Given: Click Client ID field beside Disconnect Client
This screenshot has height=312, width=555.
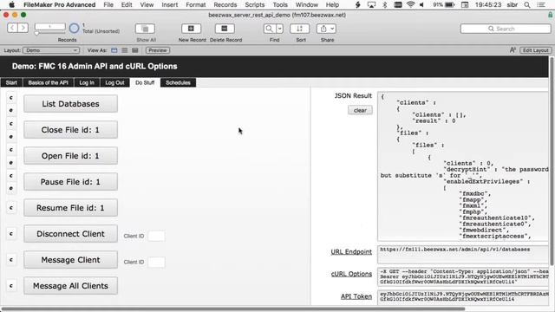Looking at the screenshot, I should click(156, 236).
